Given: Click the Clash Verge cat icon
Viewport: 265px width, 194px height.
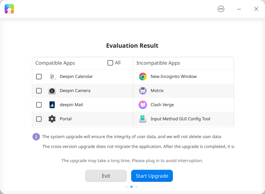Looking at the screenshot, I should click(143, 105).
